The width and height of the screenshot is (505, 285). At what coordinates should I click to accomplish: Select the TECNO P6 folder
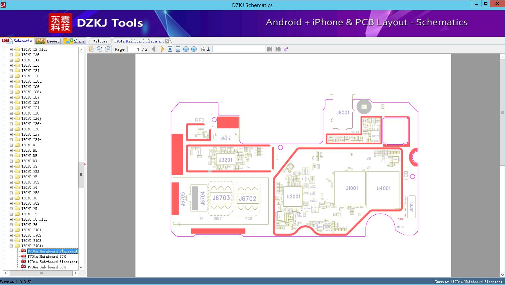coord(29,225)
